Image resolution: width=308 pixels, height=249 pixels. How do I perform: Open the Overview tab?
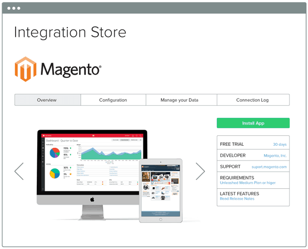pyautogui.click(x=48, y=100)
